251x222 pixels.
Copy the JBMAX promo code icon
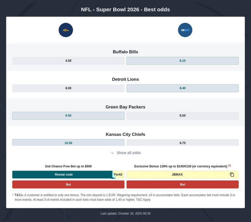[x=232, y=175]
